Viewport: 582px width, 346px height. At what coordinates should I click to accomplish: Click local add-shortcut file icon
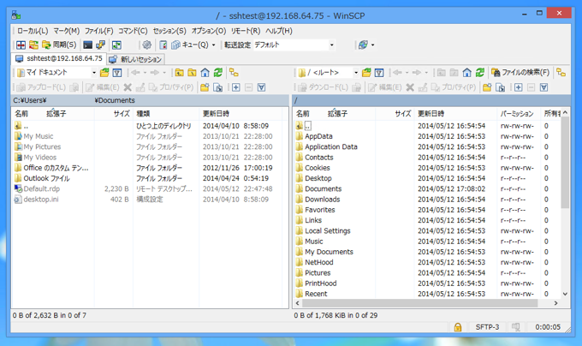click(x=218, y=87)
